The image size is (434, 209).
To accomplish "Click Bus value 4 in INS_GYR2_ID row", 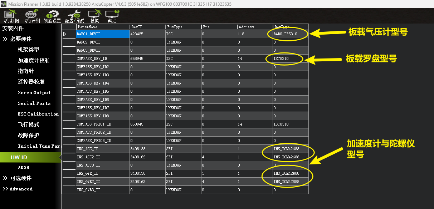I will 219,182.
